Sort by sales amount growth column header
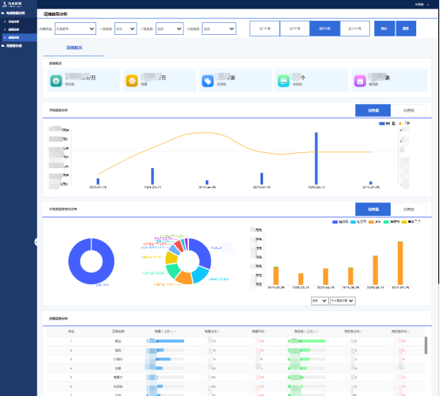The image size is (440, 396). (x=400, y=332)
